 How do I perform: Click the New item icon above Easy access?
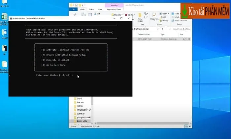[146, 14]
